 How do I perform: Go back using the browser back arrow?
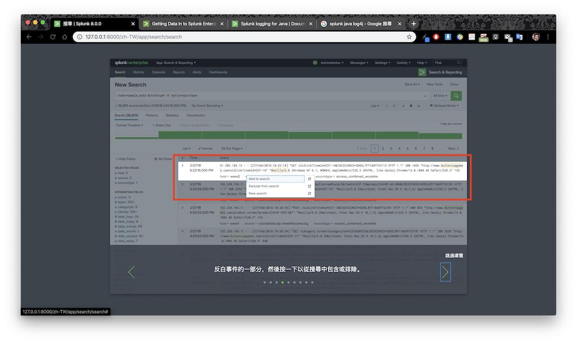point(29,37)
